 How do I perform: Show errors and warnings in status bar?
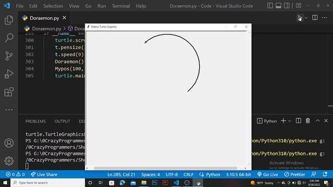(15, 175)
